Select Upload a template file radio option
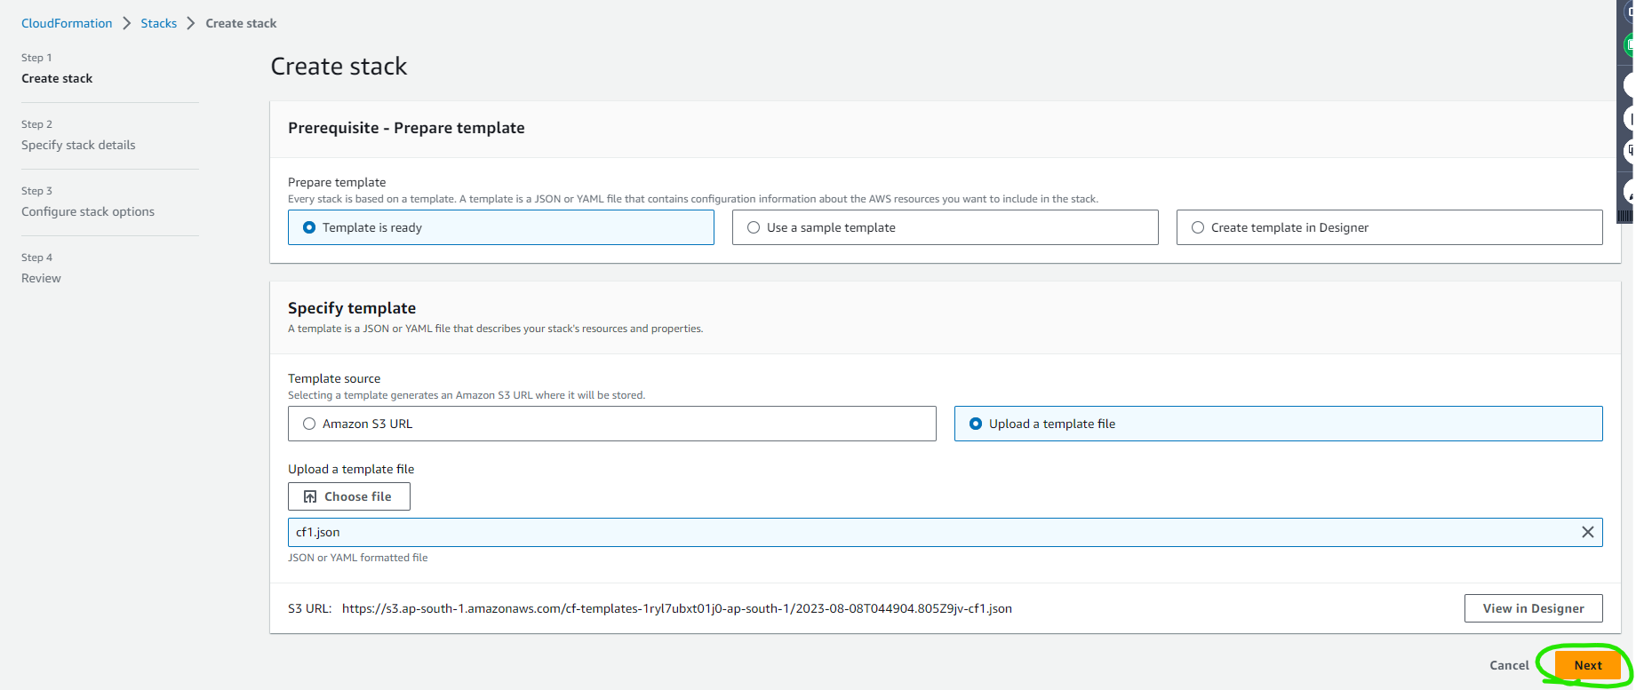The height and width of the screenshot is (690, 1636). 1278,424
